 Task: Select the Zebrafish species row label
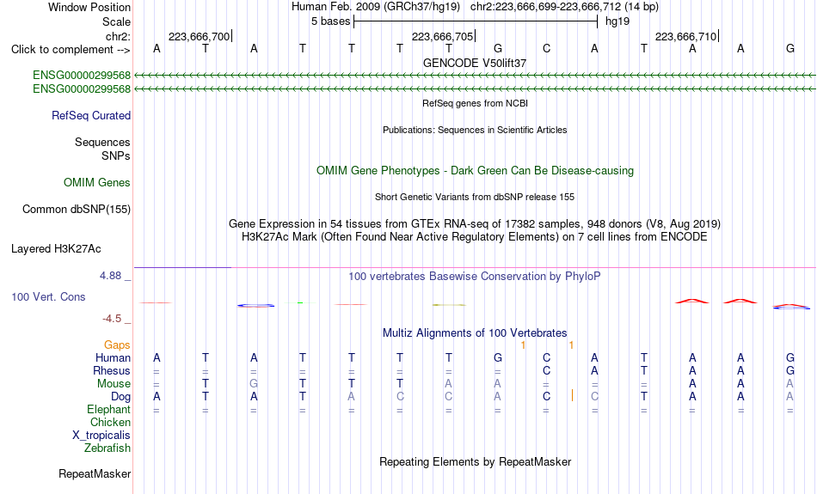107,448
